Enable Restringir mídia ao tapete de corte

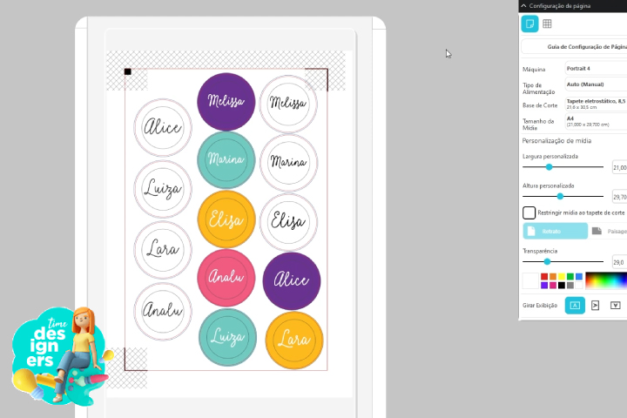point(529,212)
